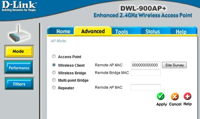Image resolution: width=200 pixels, height=119 pixels.
Task: Click the DWL-900AP+ model title
Action: [x=143, y=8]
